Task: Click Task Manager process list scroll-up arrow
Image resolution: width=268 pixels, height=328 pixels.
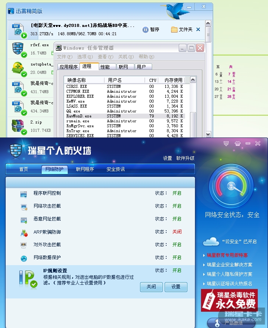Action: click(x=193, y=80)
